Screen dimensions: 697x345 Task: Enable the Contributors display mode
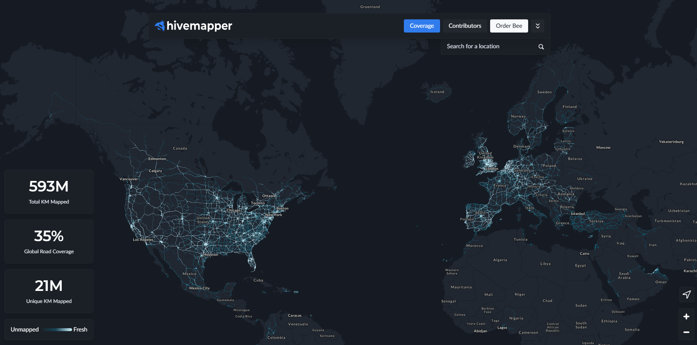465,26
